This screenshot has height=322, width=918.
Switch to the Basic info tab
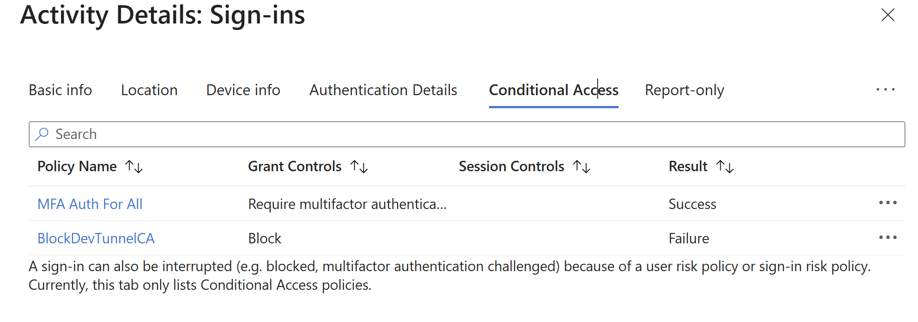click(x=60, y=90)
